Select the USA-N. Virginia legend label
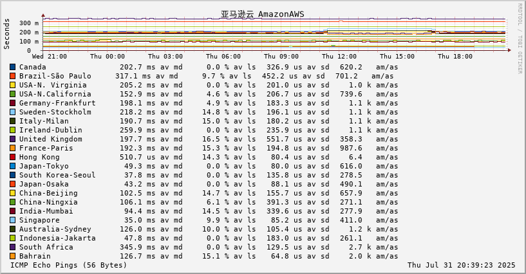Viewport: 526px width, 274px height. [53, 85]
